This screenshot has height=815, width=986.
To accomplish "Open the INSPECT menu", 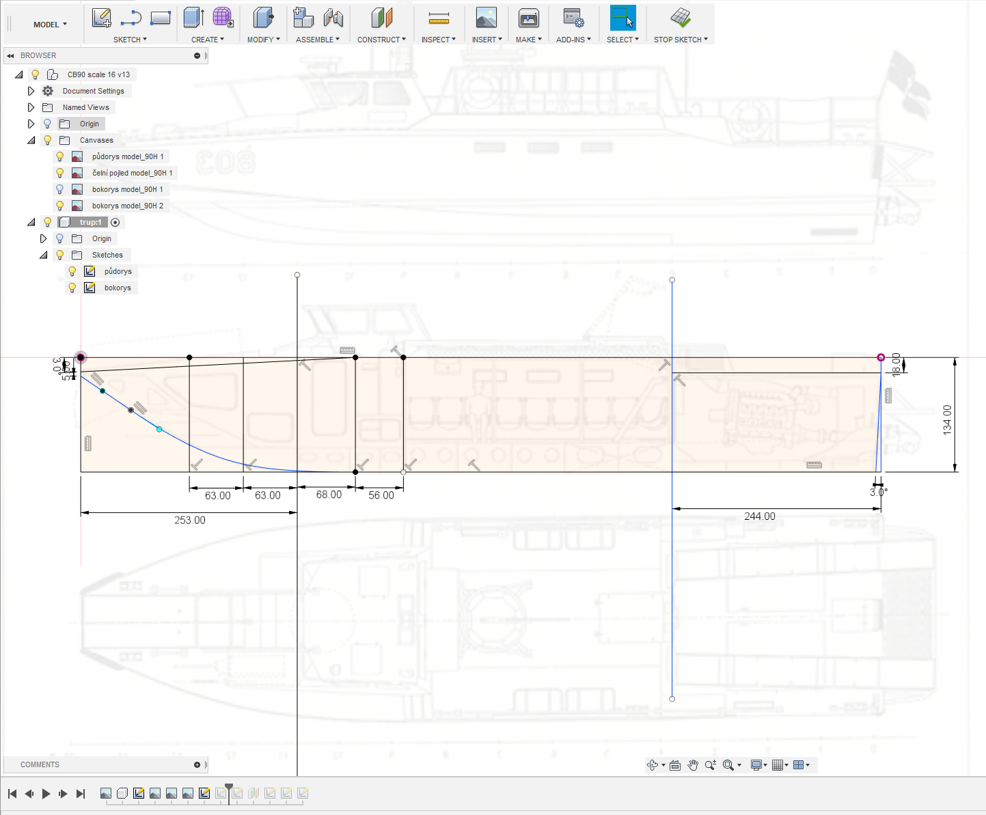I will pos(438,40).
